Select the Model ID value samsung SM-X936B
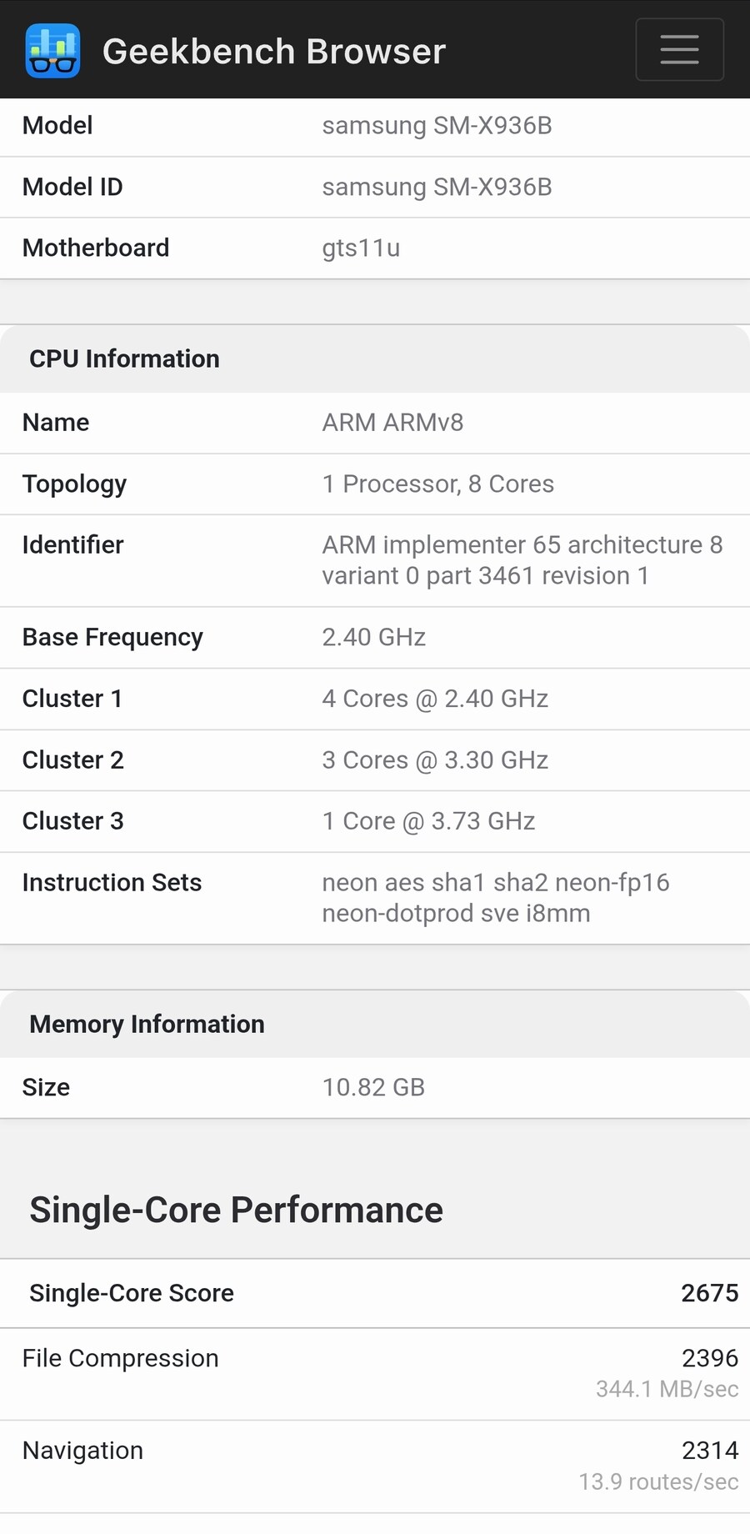The image size is (750, 1534). (437, 187)
